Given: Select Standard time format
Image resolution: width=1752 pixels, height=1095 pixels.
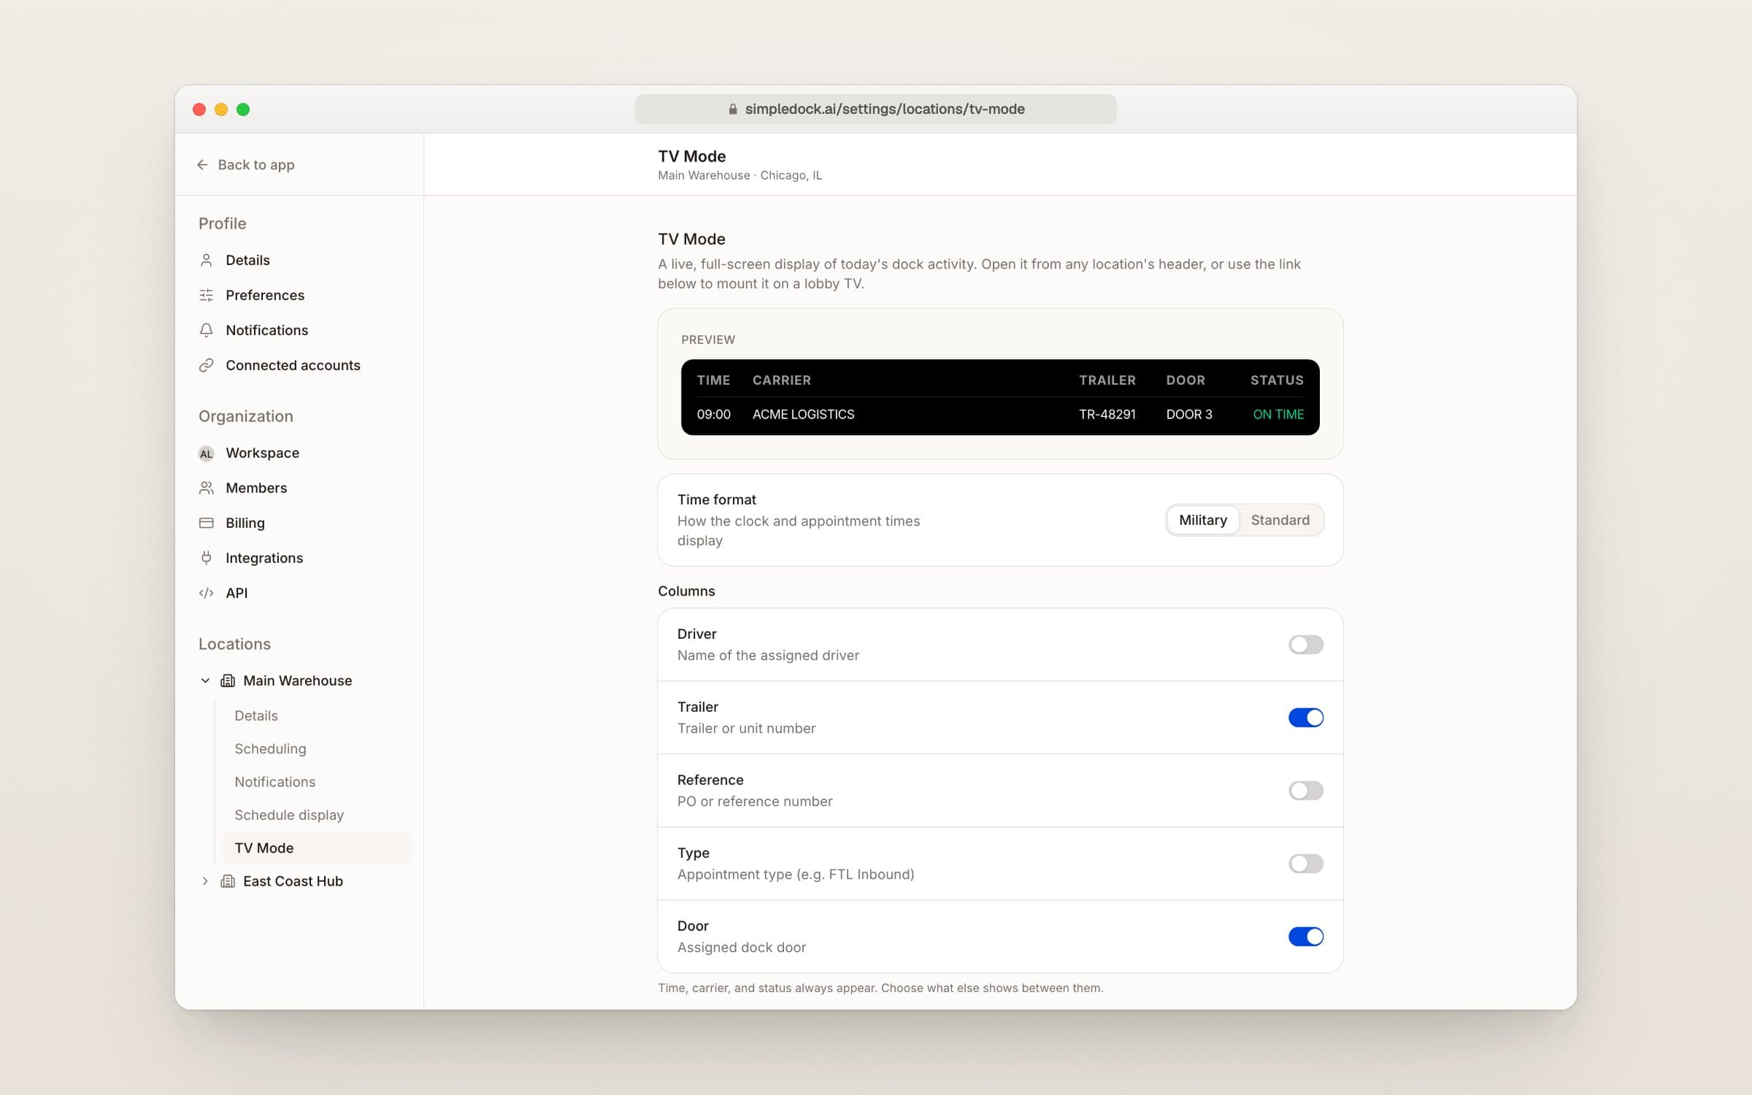Looking at the screenshot, I should (x=1280, y=520).
